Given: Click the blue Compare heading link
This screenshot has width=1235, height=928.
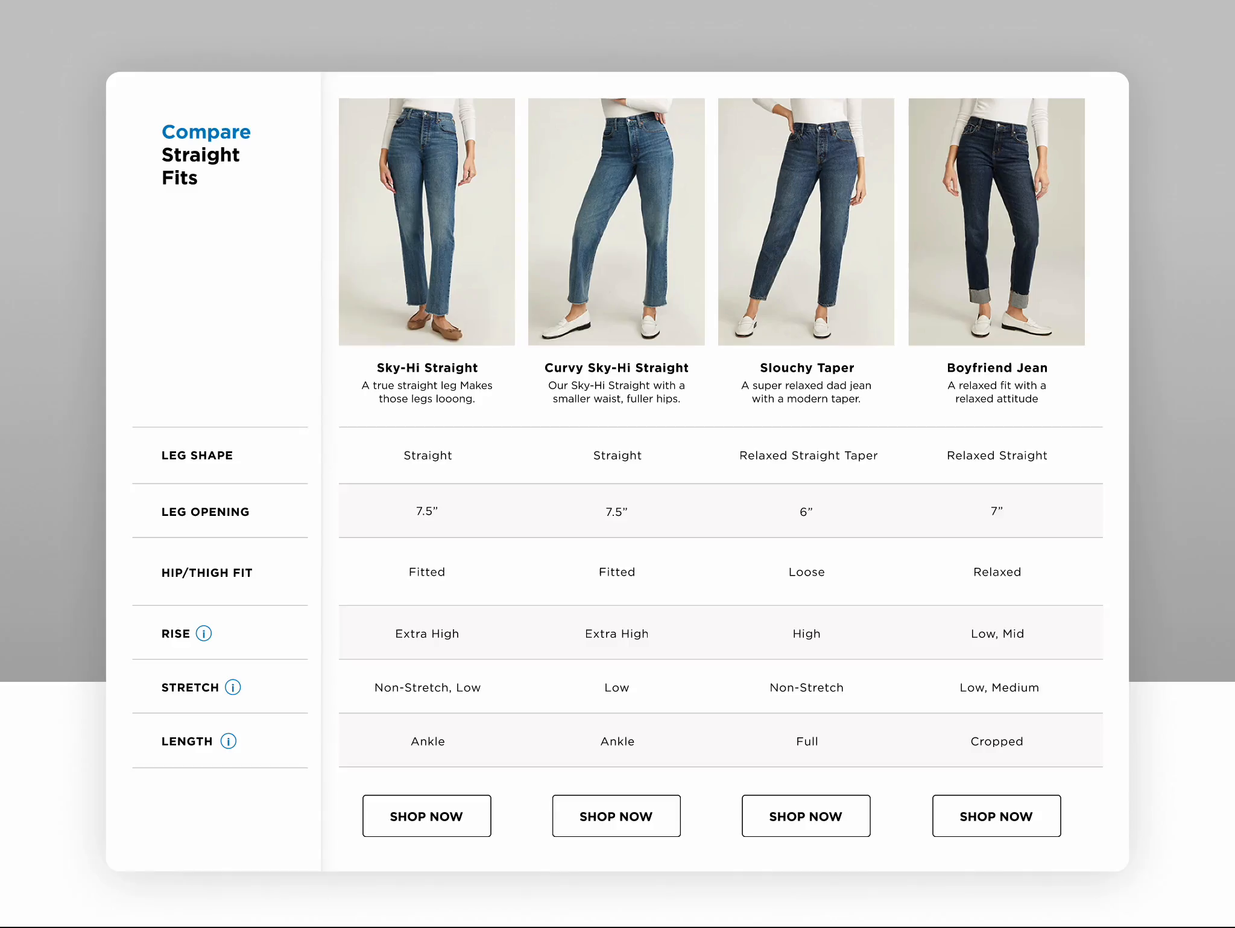Looking at the screenshot, I should coord(206,132).
